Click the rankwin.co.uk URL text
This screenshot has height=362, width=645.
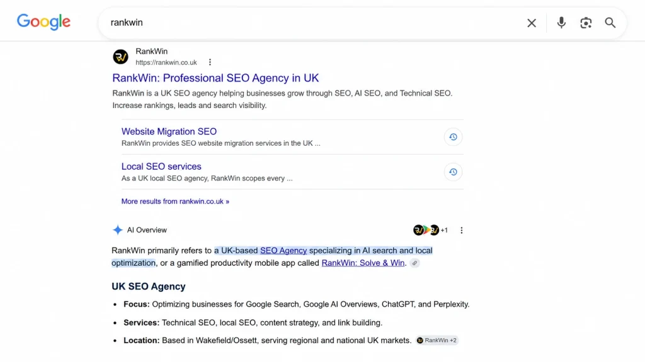click(166, 62)
